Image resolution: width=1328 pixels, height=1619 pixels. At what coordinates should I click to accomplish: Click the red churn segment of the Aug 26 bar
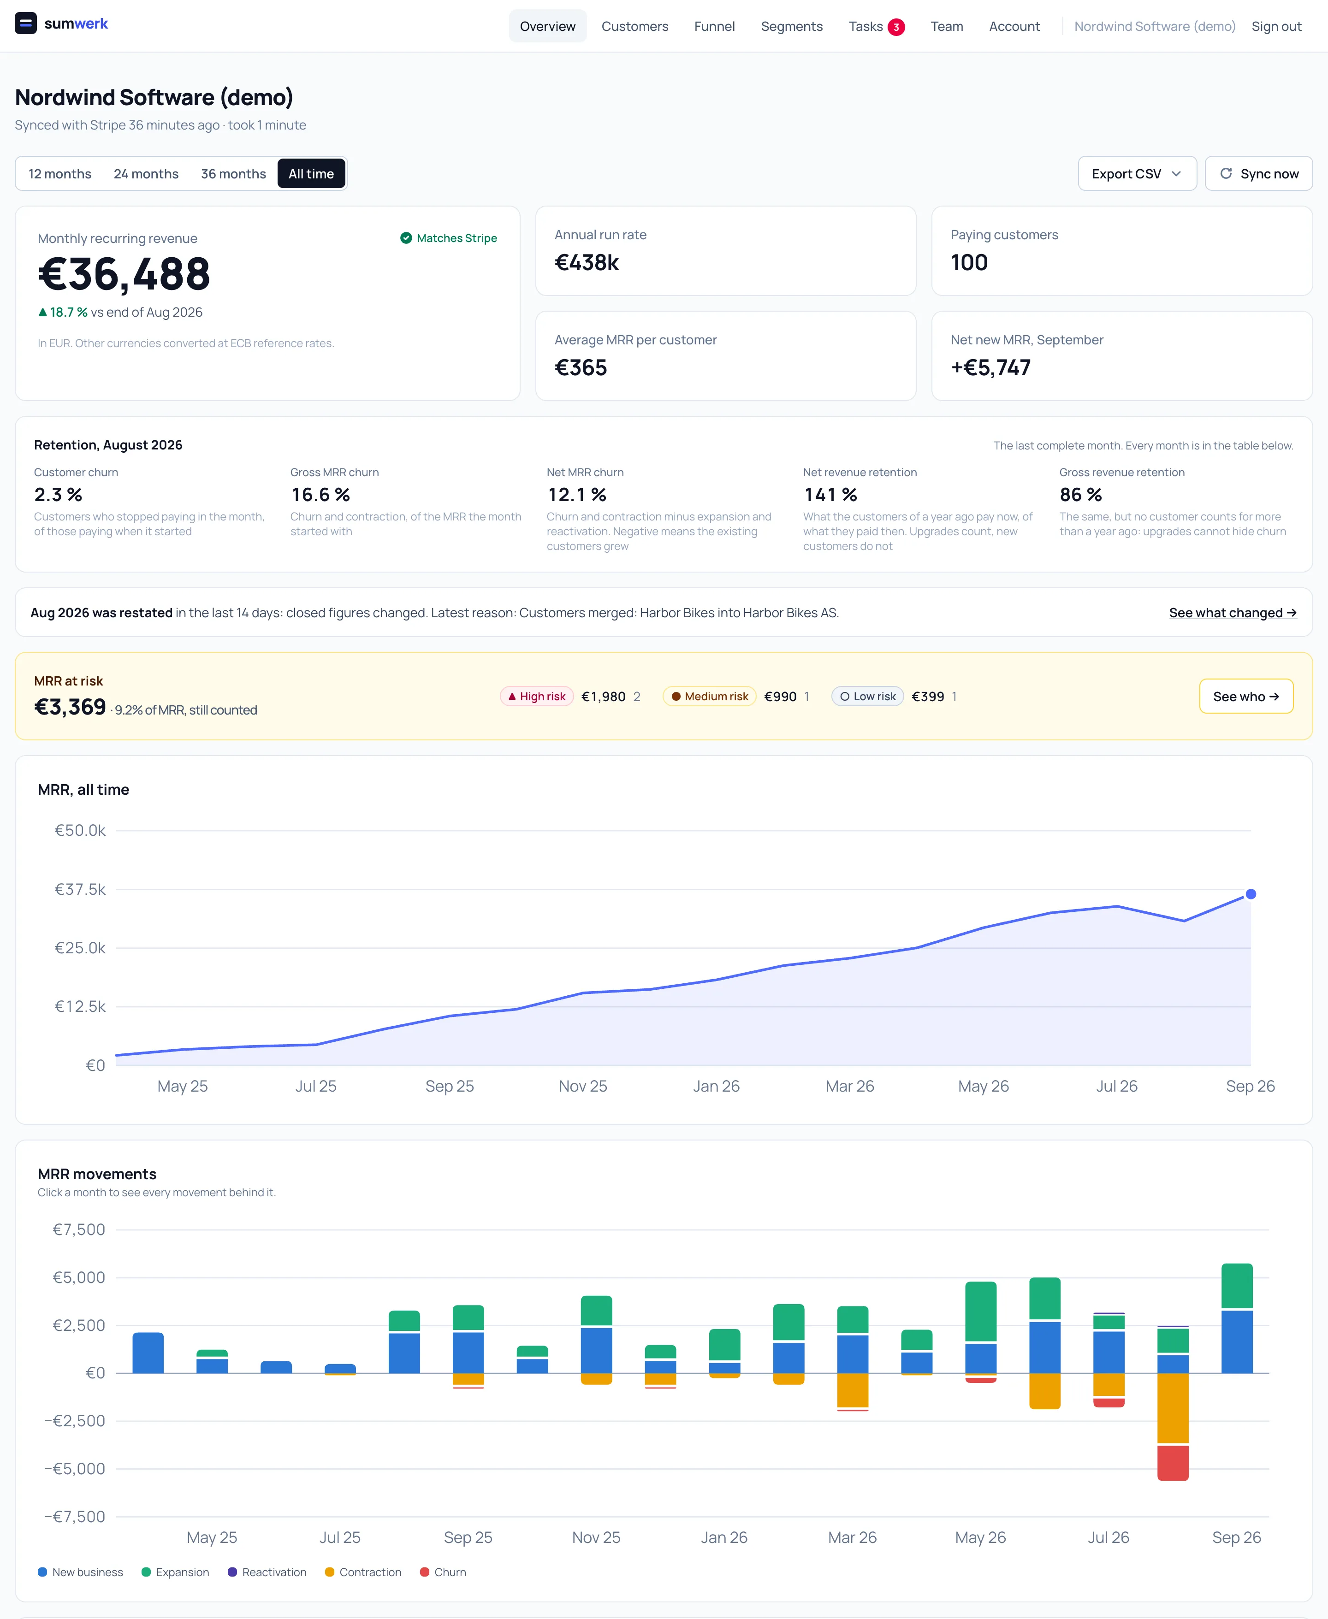(1173, 1463)
